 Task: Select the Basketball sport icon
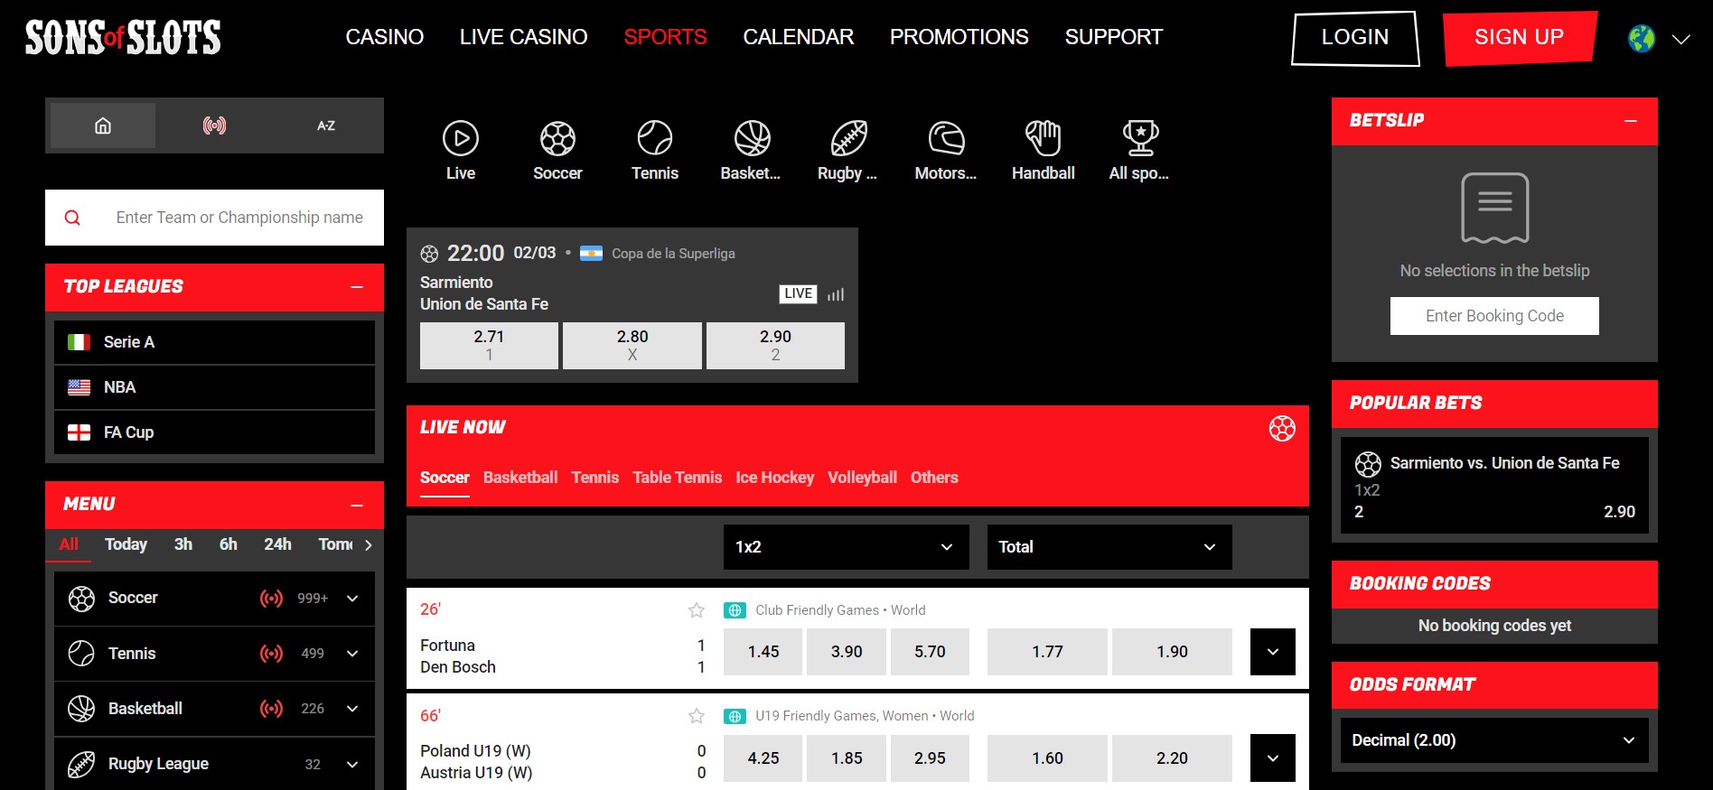pos(752,139)
